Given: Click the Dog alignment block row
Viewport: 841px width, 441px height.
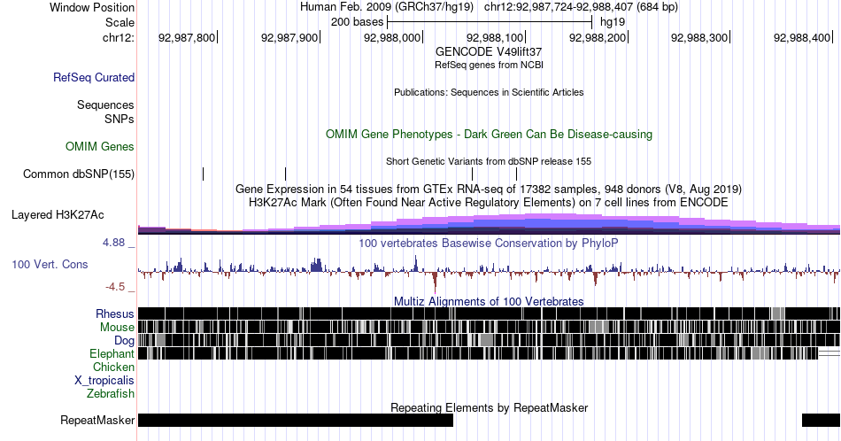Looking at the screenshot, I should coord(490,340).
